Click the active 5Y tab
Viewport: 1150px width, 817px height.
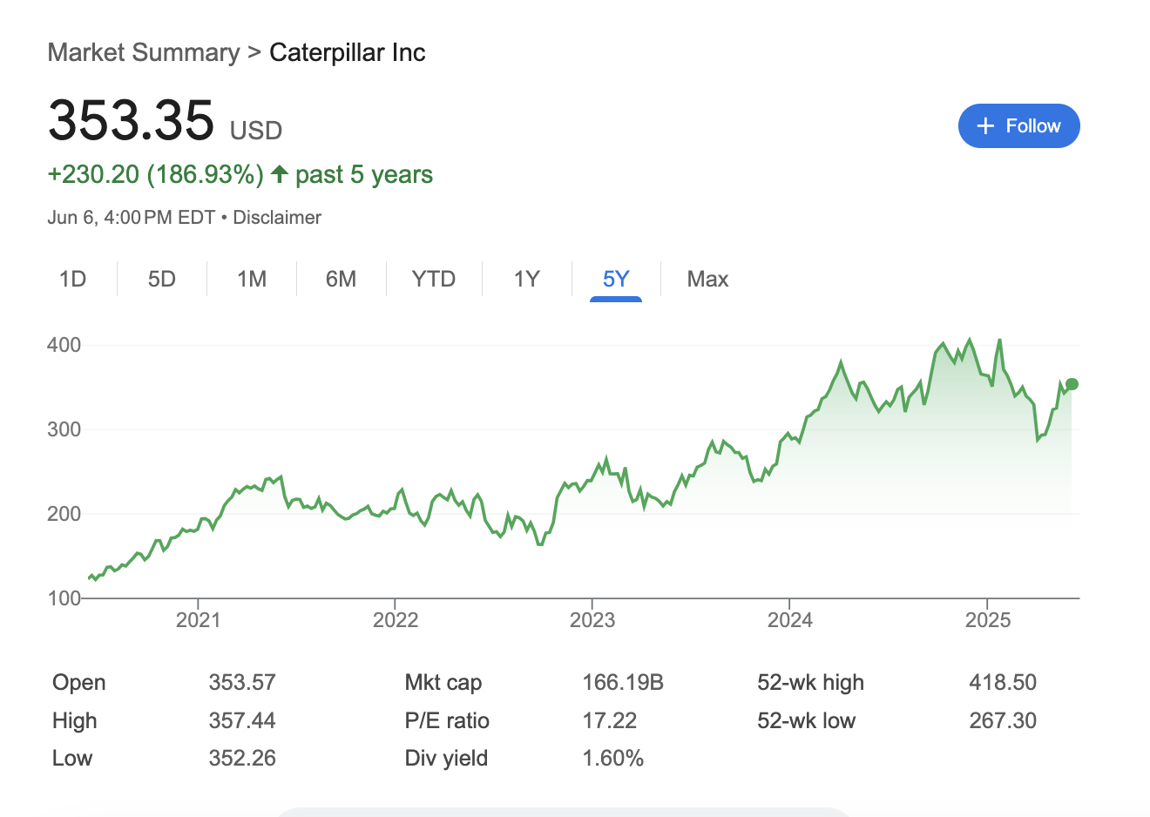[x=616, y=279]
